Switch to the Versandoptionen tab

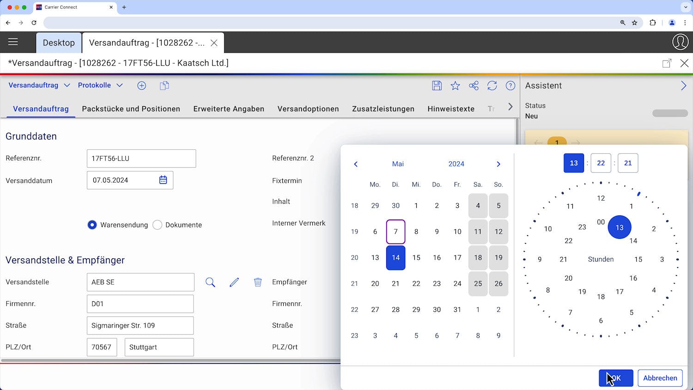[x=308, y=109]
